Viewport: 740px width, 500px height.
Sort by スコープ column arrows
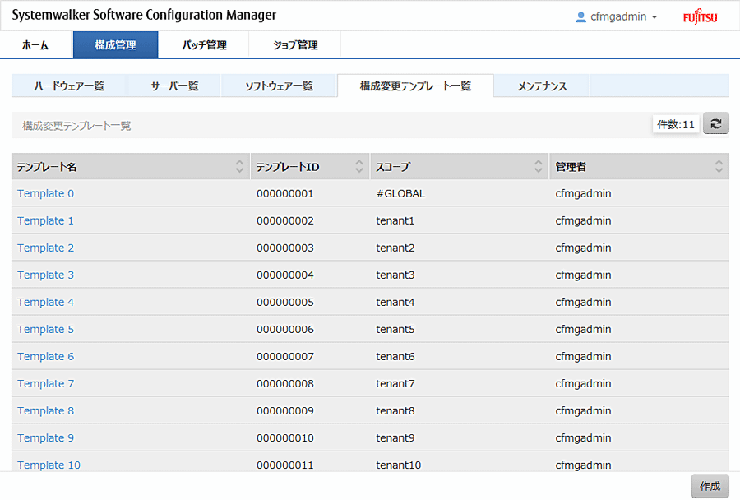point(538,166)
